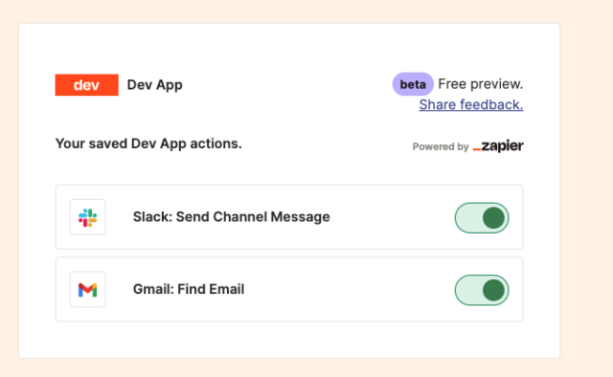
Task: Click the blank white area below the actions
Action: click(289, 339)
